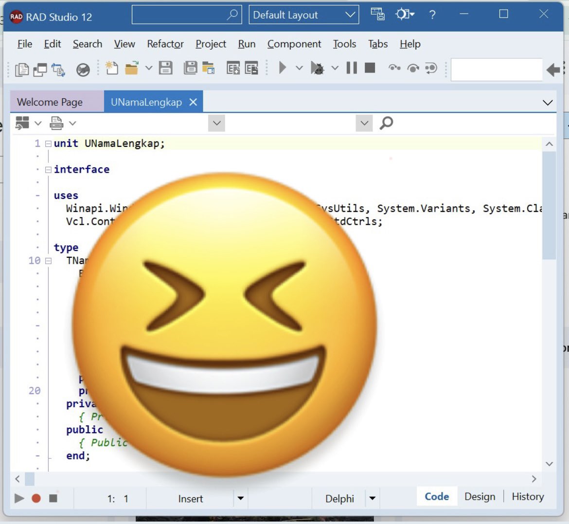Open the Run menu
The width and height of the screenshot is (569, 524).
pyautogui.click(x=247, y=44)
